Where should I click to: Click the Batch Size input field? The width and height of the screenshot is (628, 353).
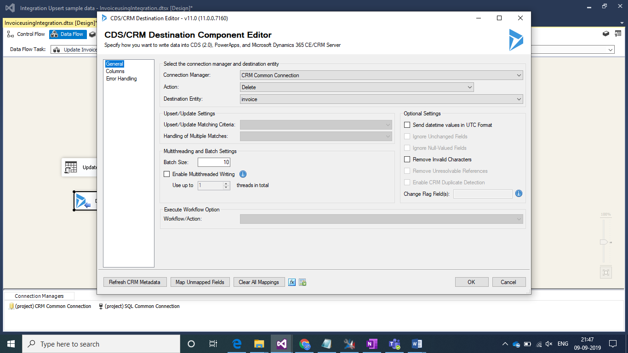(x=214, y=162)
